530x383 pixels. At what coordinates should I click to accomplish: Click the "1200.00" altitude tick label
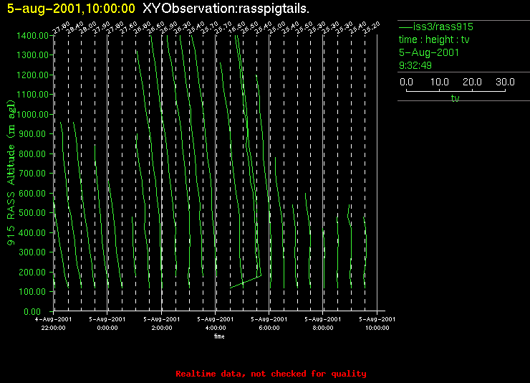[x=32, y=75]
